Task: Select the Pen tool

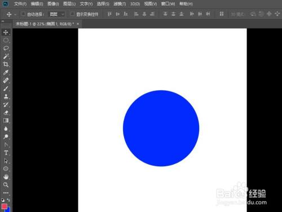Action: coord(6,144)
